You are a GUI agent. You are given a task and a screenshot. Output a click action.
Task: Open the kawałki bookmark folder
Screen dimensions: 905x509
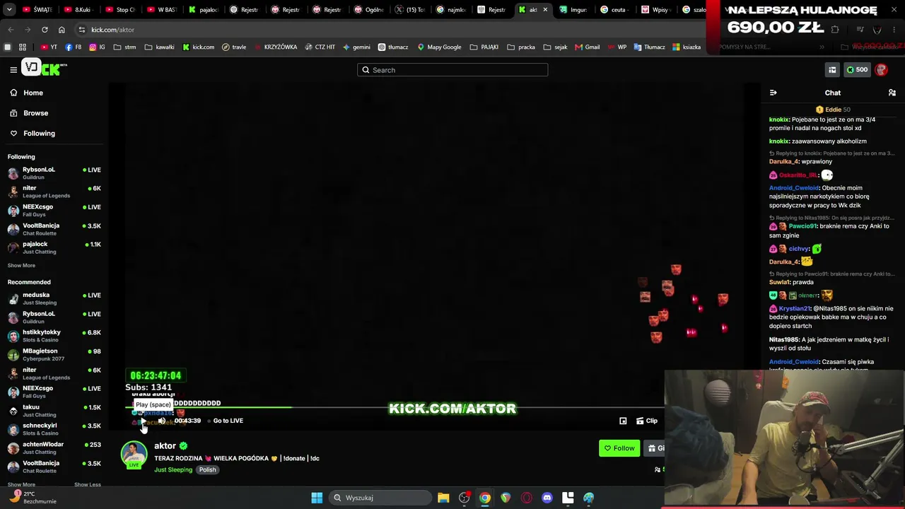(x=159, y=47)
